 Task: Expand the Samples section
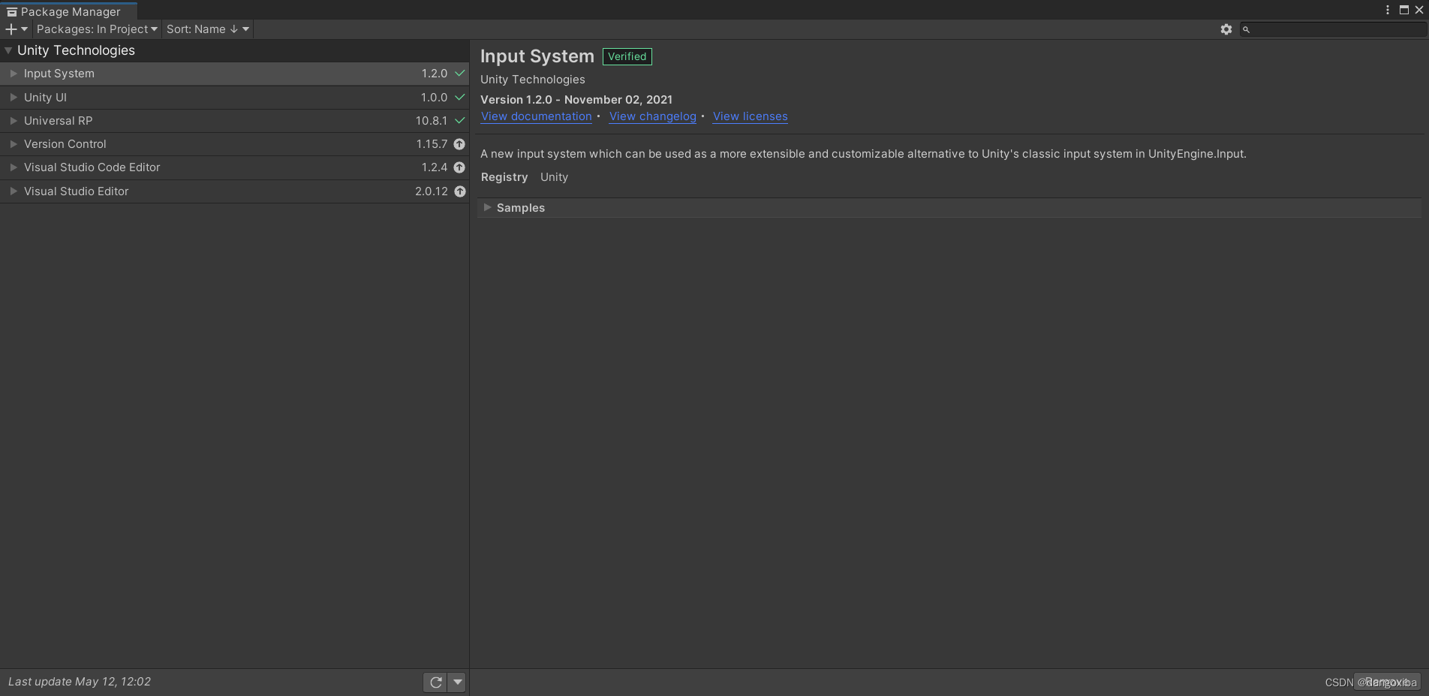point(488,208)
